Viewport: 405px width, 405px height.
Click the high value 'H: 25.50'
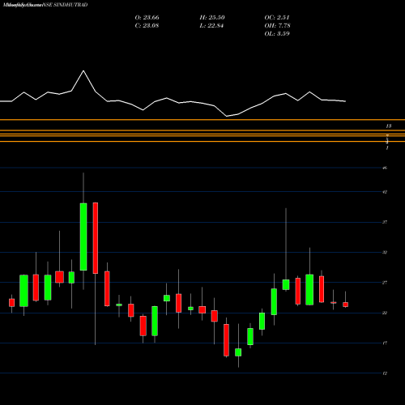click(x=212, y=17)
